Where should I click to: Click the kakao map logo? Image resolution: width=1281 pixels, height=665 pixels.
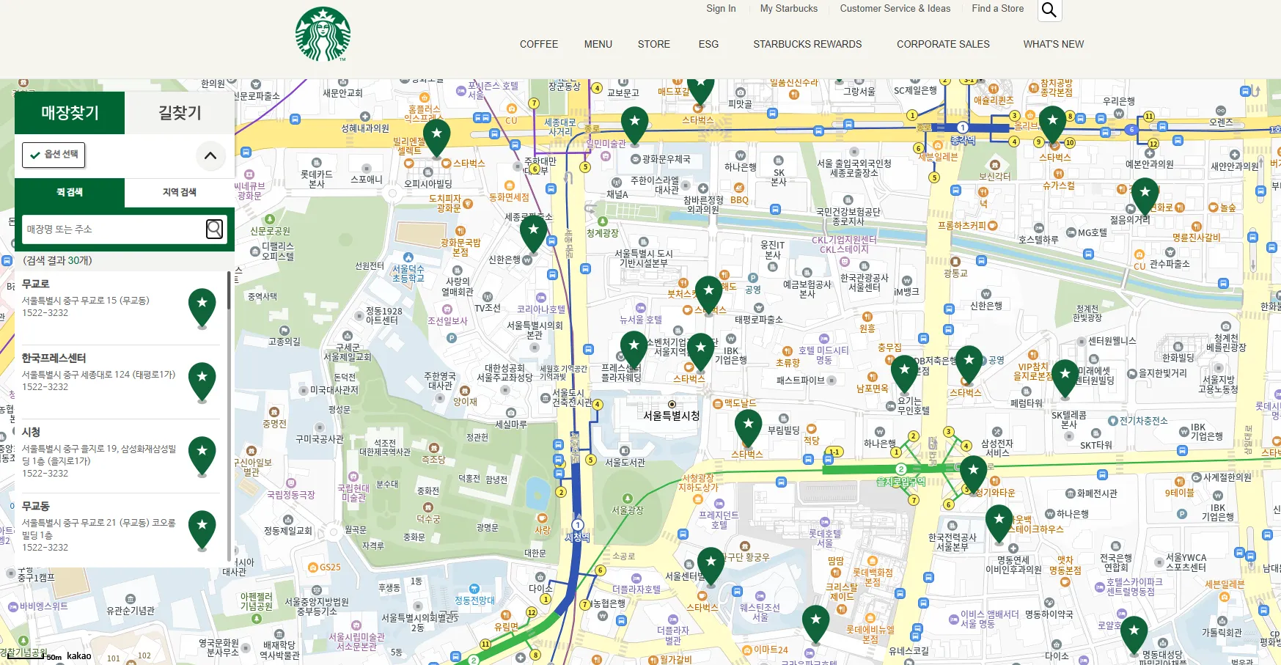pos(79,655)
